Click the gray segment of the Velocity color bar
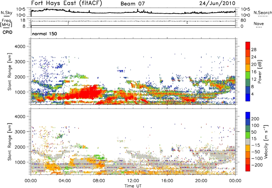The image size is (272, 188). pos(248,142)
